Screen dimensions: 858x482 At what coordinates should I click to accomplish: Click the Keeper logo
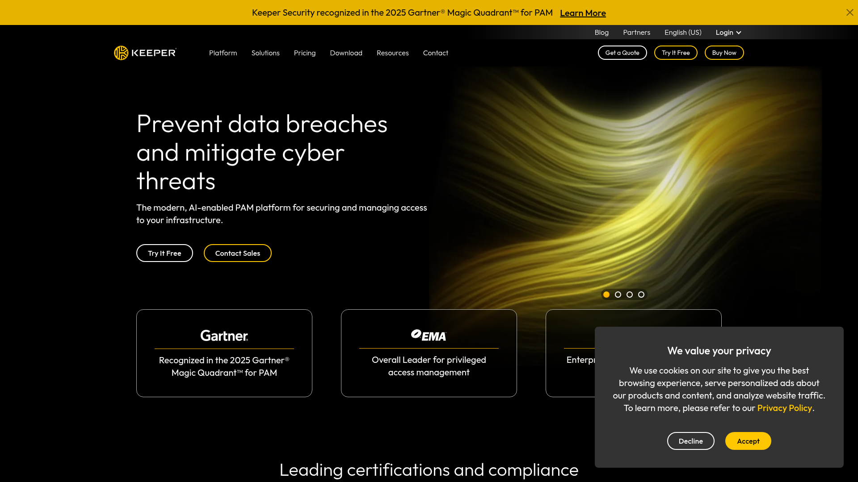[145, 53]
